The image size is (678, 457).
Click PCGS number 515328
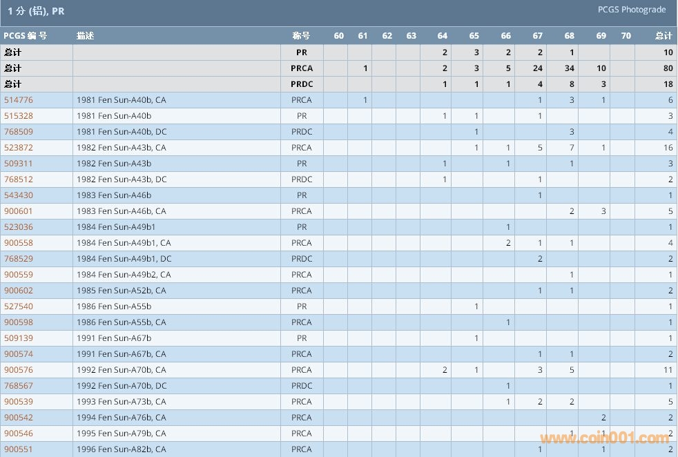click(19, 116)
